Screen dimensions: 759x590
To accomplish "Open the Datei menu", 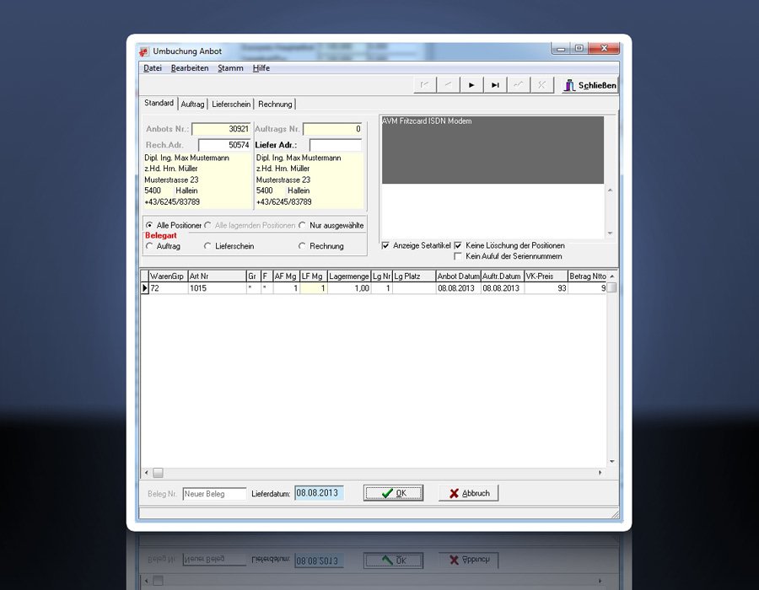I will pos(153,68).
